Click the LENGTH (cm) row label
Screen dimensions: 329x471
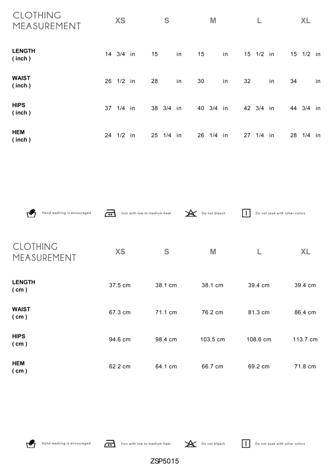pyautogui.click(x=24, y=286)
